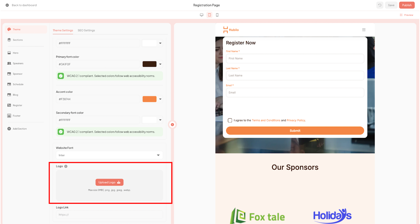Collapse settings panel with arrow handle

pyautogui.click(x=172, y=125)
